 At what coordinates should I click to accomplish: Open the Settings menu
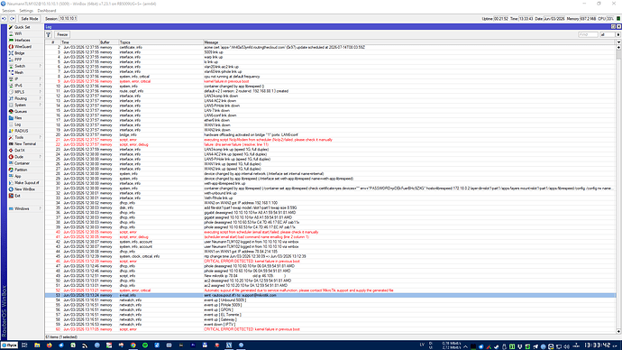pyautogui.click(x=26, y=11)
